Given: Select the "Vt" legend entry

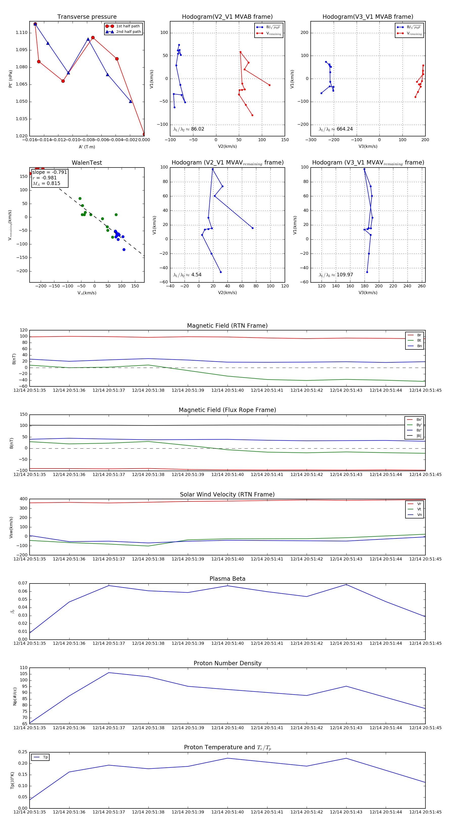Looking at the screenshot, I should (415, 509).
